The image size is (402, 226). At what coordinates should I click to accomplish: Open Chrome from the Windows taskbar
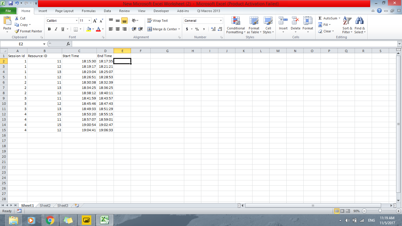pyautogui.click(x=50, y=220)
